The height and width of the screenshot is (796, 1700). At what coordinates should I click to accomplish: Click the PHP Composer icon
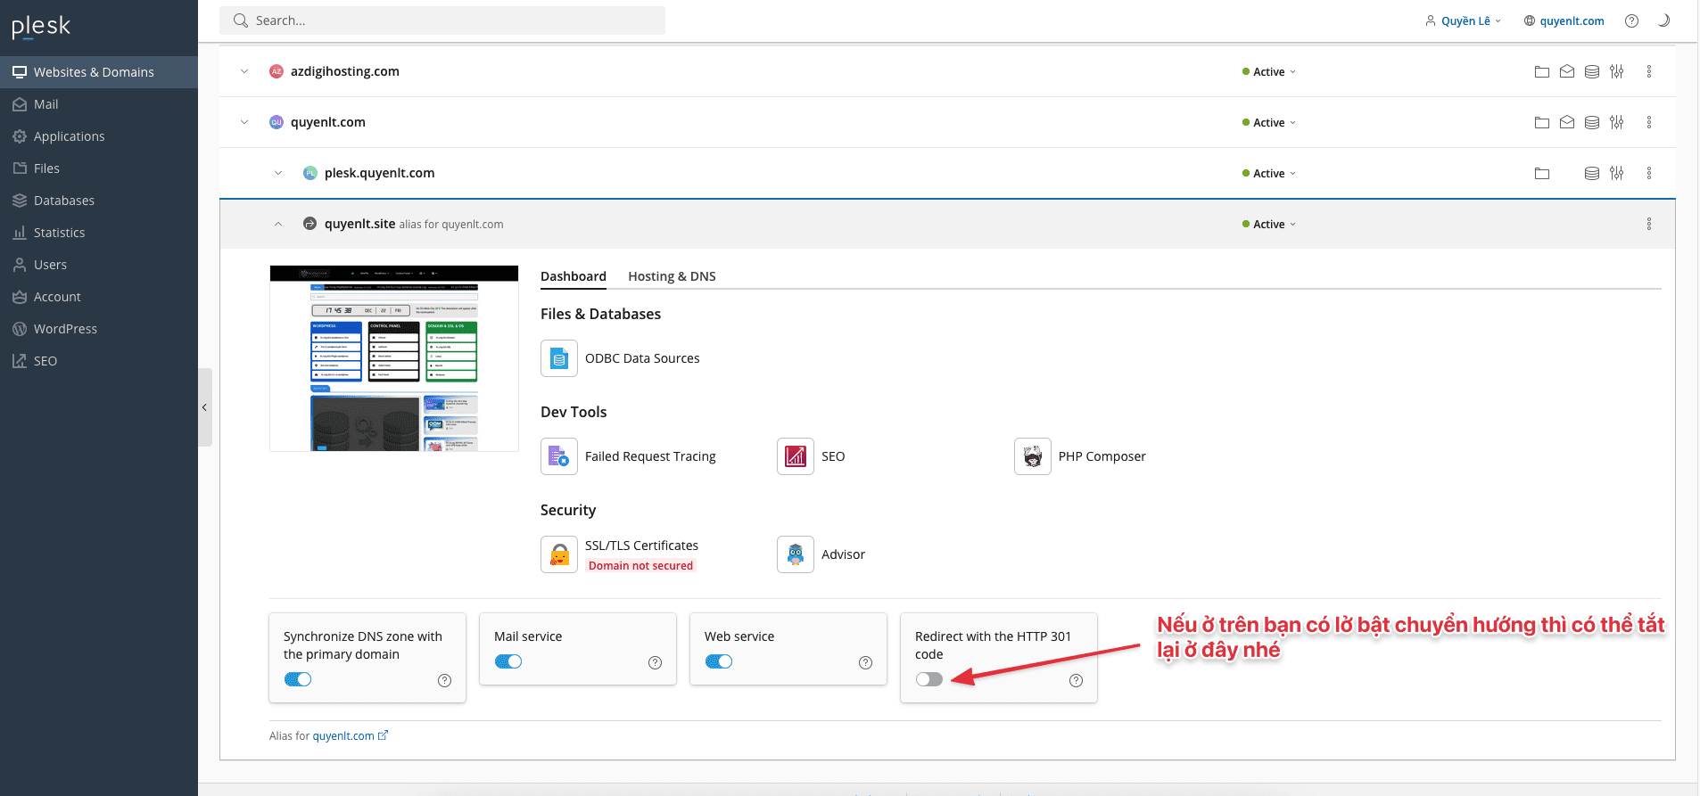tap(1032, 456)
